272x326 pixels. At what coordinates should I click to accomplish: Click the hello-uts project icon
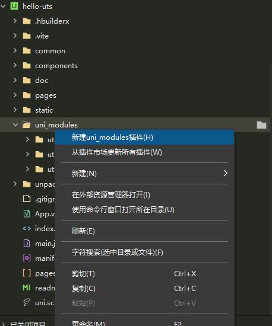14,7
